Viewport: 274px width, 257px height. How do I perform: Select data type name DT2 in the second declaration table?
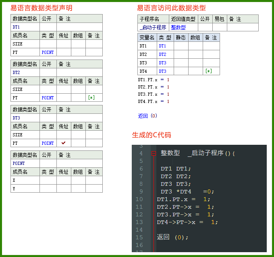point(16,72)
